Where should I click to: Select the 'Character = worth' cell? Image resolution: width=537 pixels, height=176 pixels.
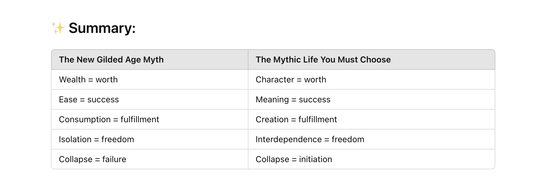pyautogui.click(x=371, y=80)
